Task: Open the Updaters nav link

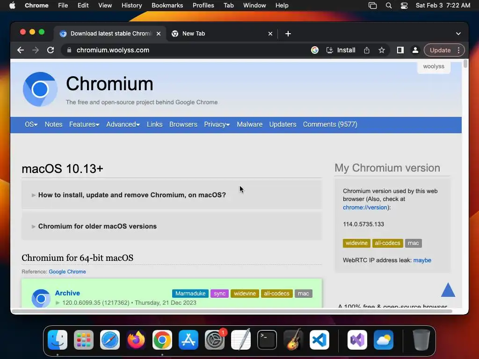Action: tap(283, 124)
